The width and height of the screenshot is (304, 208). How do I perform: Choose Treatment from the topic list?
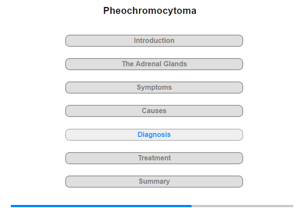(154, 158)
